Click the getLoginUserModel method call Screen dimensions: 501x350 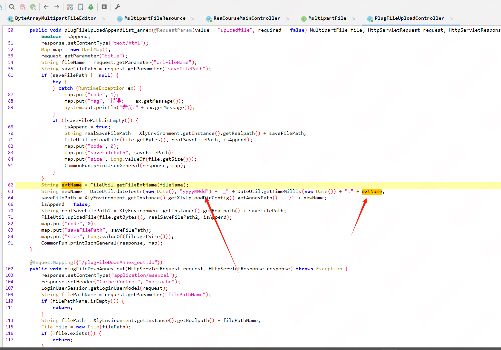[115, 288]
